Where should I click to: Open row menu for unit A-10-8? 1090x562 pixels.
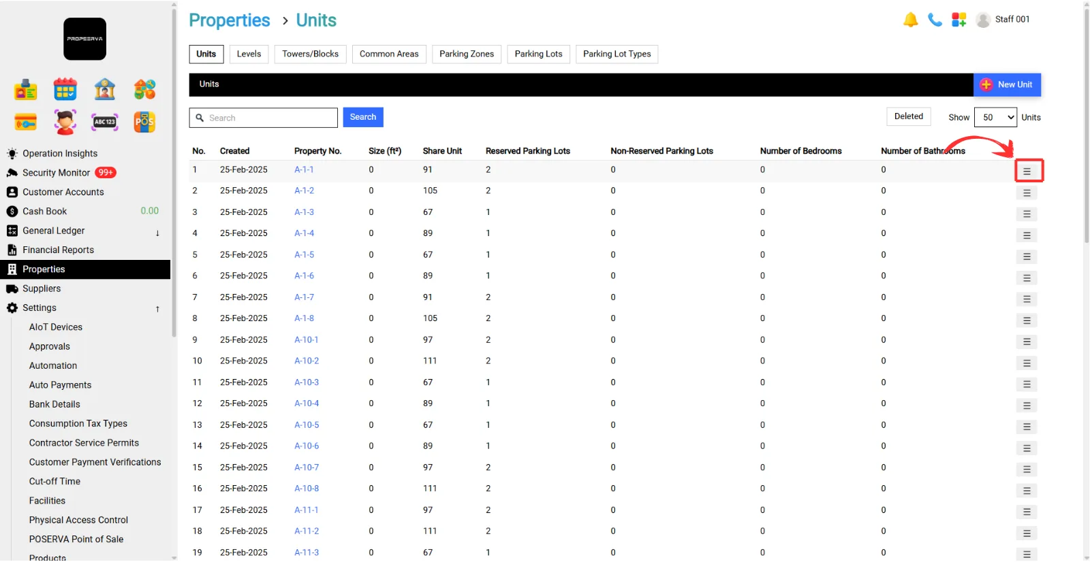click(1027, 491)
